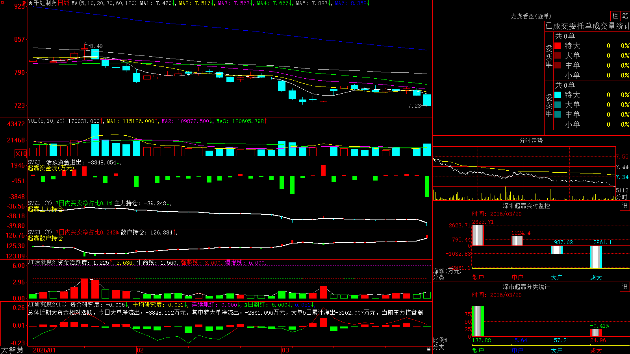Select 散户 category in 深圳超赢实时监控
630x354 pixels.
point(478,277)
